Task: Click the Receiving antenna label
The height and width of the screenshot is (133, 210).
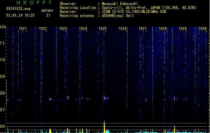Action: point(77,16)
